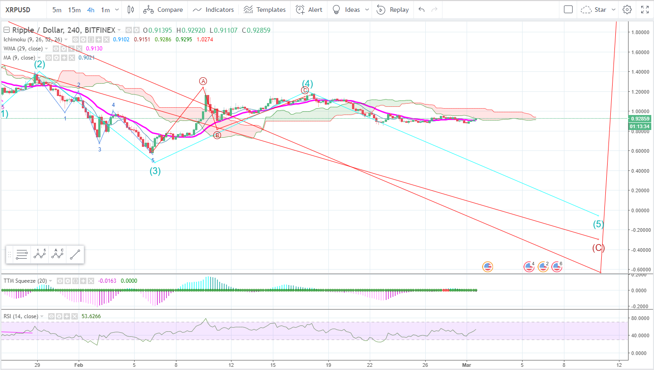Hide the MA (9, close) indicator
This screenshot has height=370, width=654.
(48, 58)
